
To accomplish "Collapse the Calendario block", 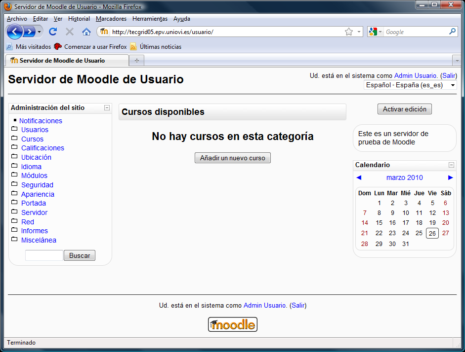I will coord(451,165).
